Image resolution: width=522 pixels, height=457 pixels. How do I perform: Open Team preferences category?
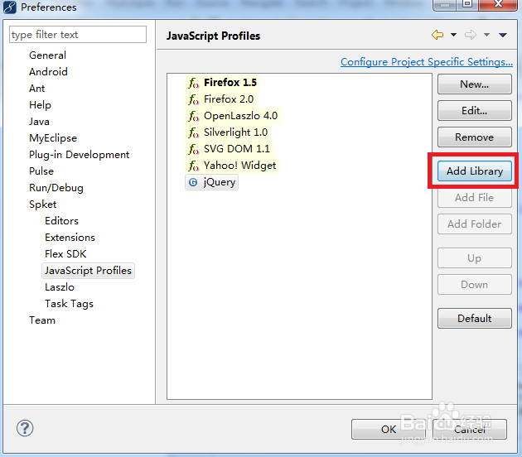point(42,320)
